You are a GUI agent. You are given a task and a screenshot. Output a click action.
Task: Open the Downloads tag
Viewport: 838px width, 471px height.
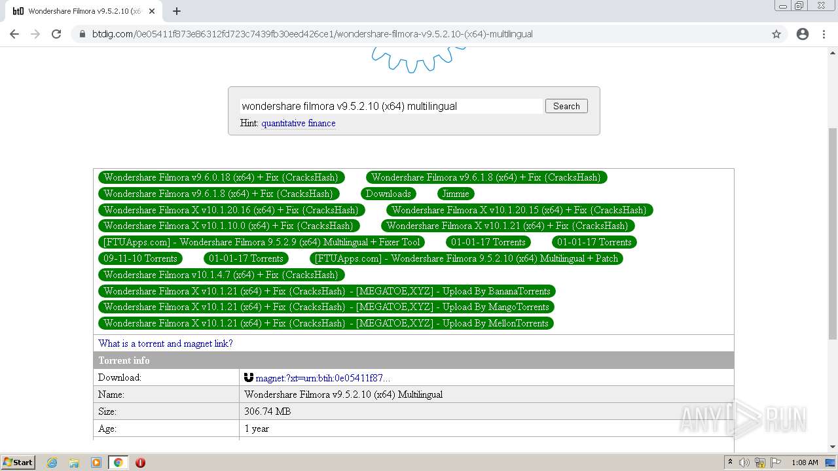(388, 194)
